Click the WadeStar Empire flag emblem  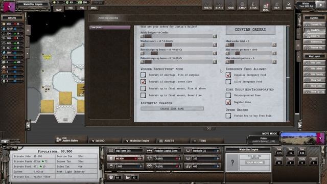(x=9, y=6)
